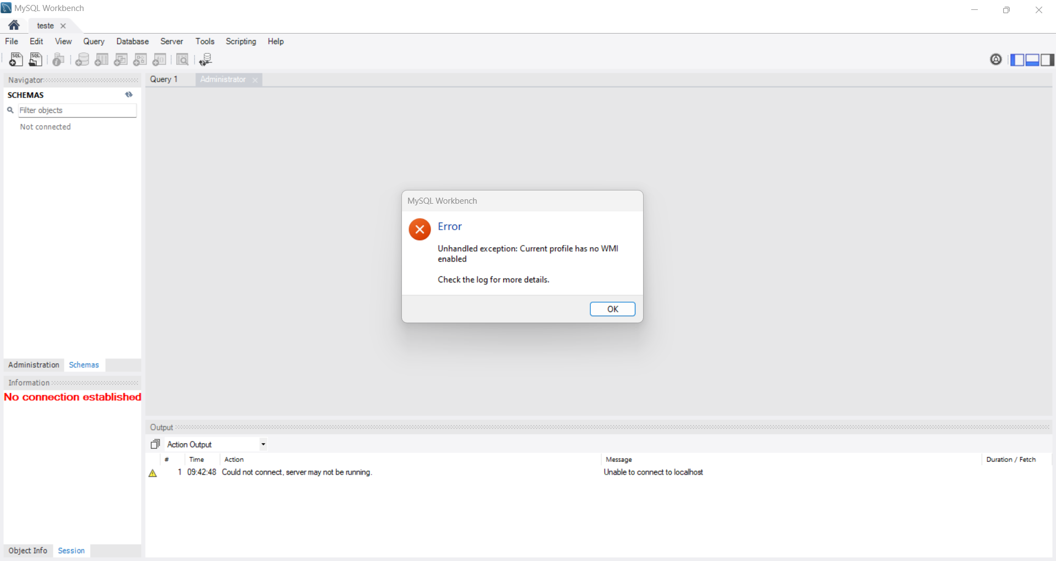Viewport: 1056px width, 561px height.
Task: Click the 'Check the log for more details.' text
Action: point(493,280)
